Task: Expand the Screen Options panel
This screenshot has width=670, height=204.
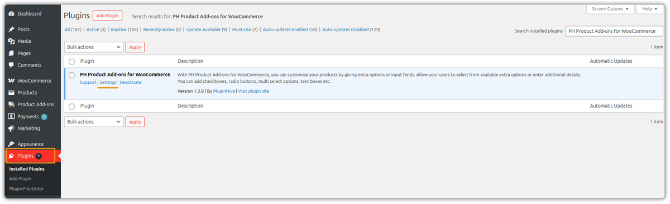Action: click(x=610, y=9)
